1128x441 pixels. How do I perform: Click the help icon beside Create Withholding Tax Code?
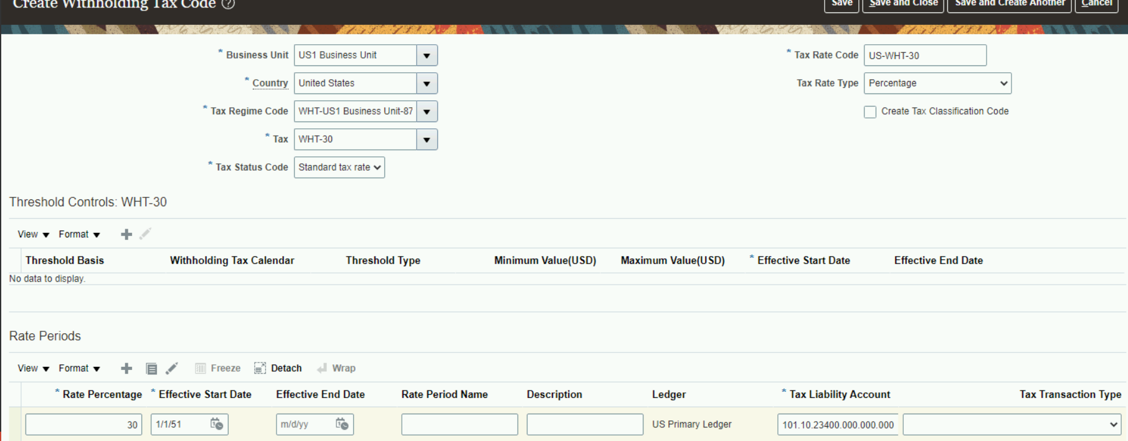pyautogui.click(x=229, y=4)
